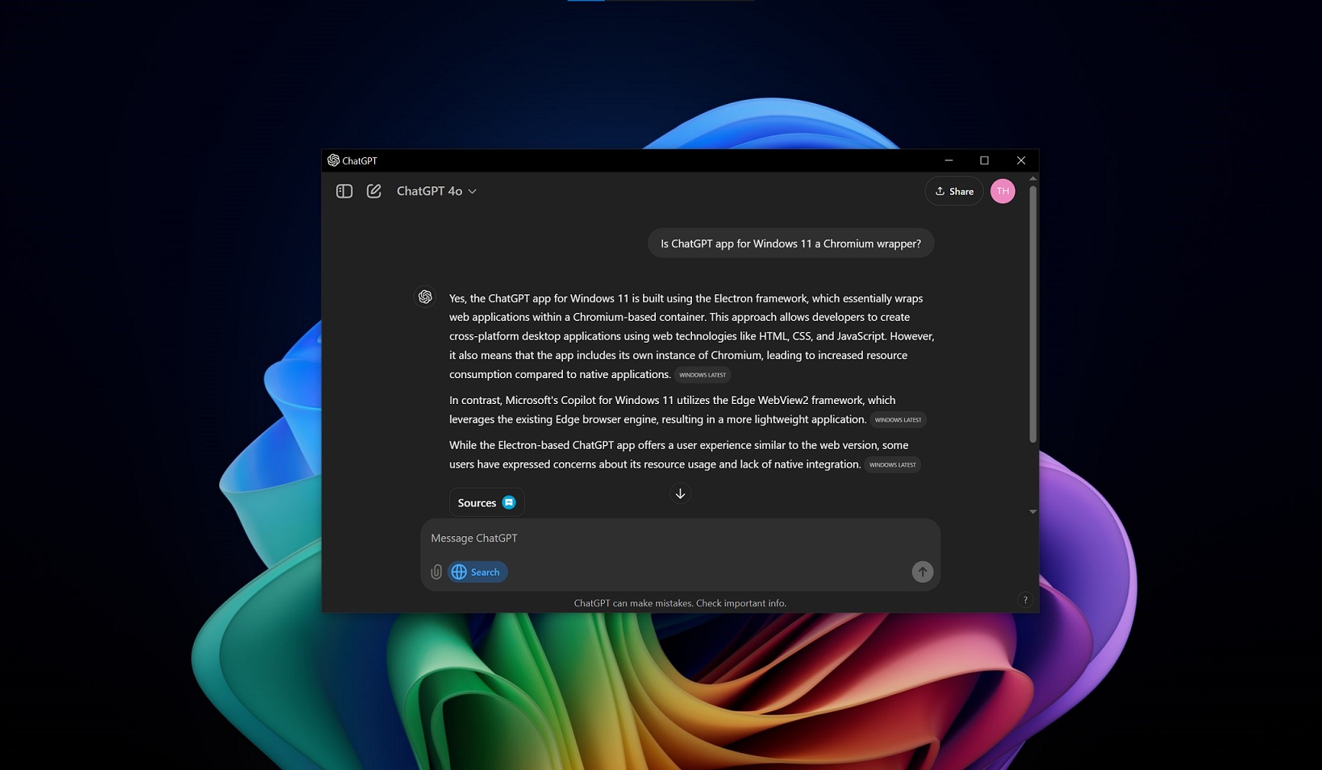Select the globe icon next to Search
This screenshot has width=1322, height=770.
[459, 572]
